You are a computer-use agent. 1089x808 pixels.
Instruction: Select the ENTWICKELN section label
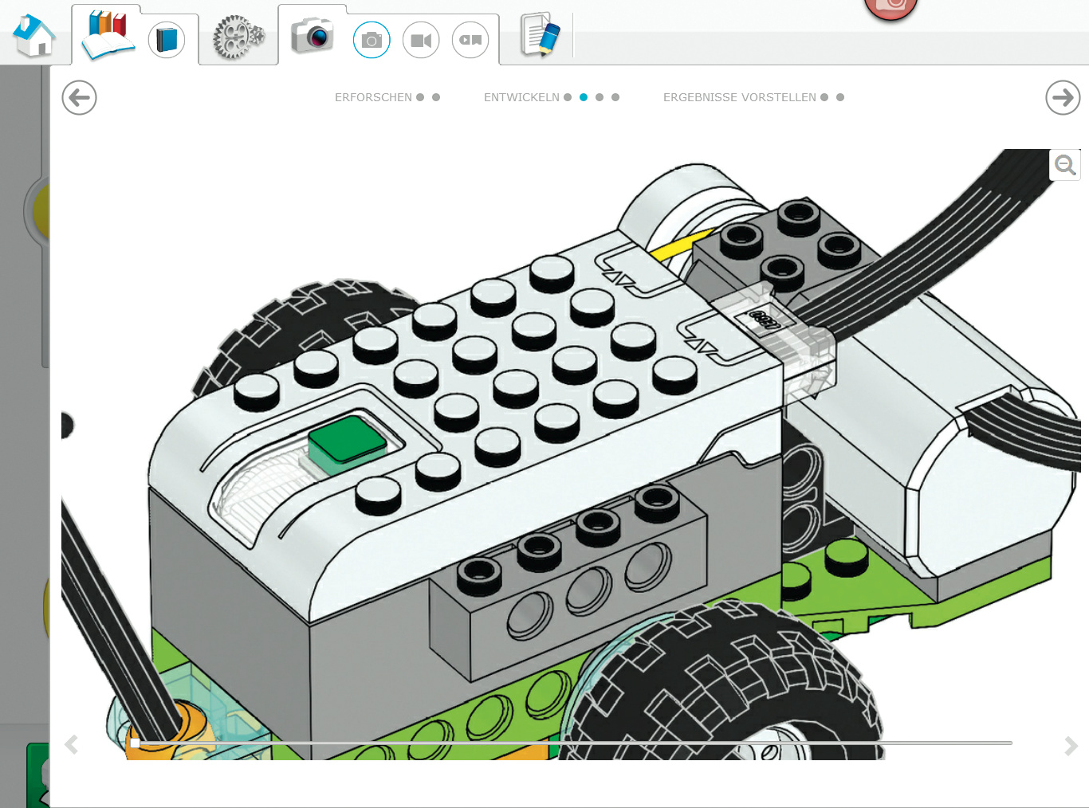pos(521,97)
